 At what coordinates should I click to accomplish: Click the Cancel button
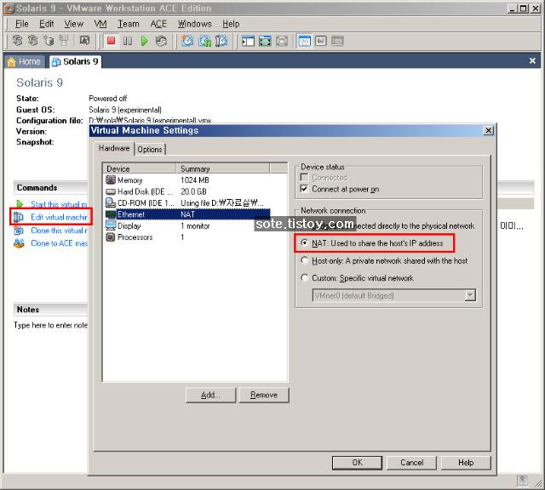pos(411,463)
